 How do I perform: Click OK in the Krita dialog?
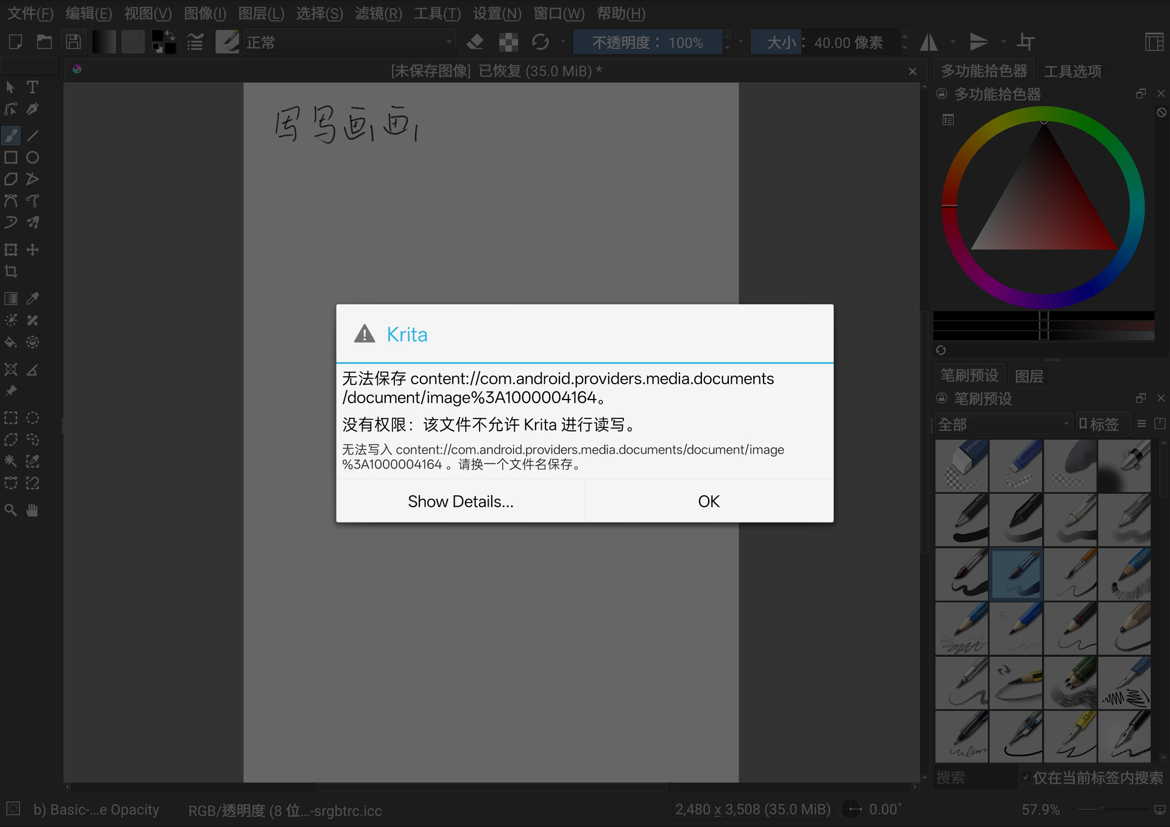(709, 501)
